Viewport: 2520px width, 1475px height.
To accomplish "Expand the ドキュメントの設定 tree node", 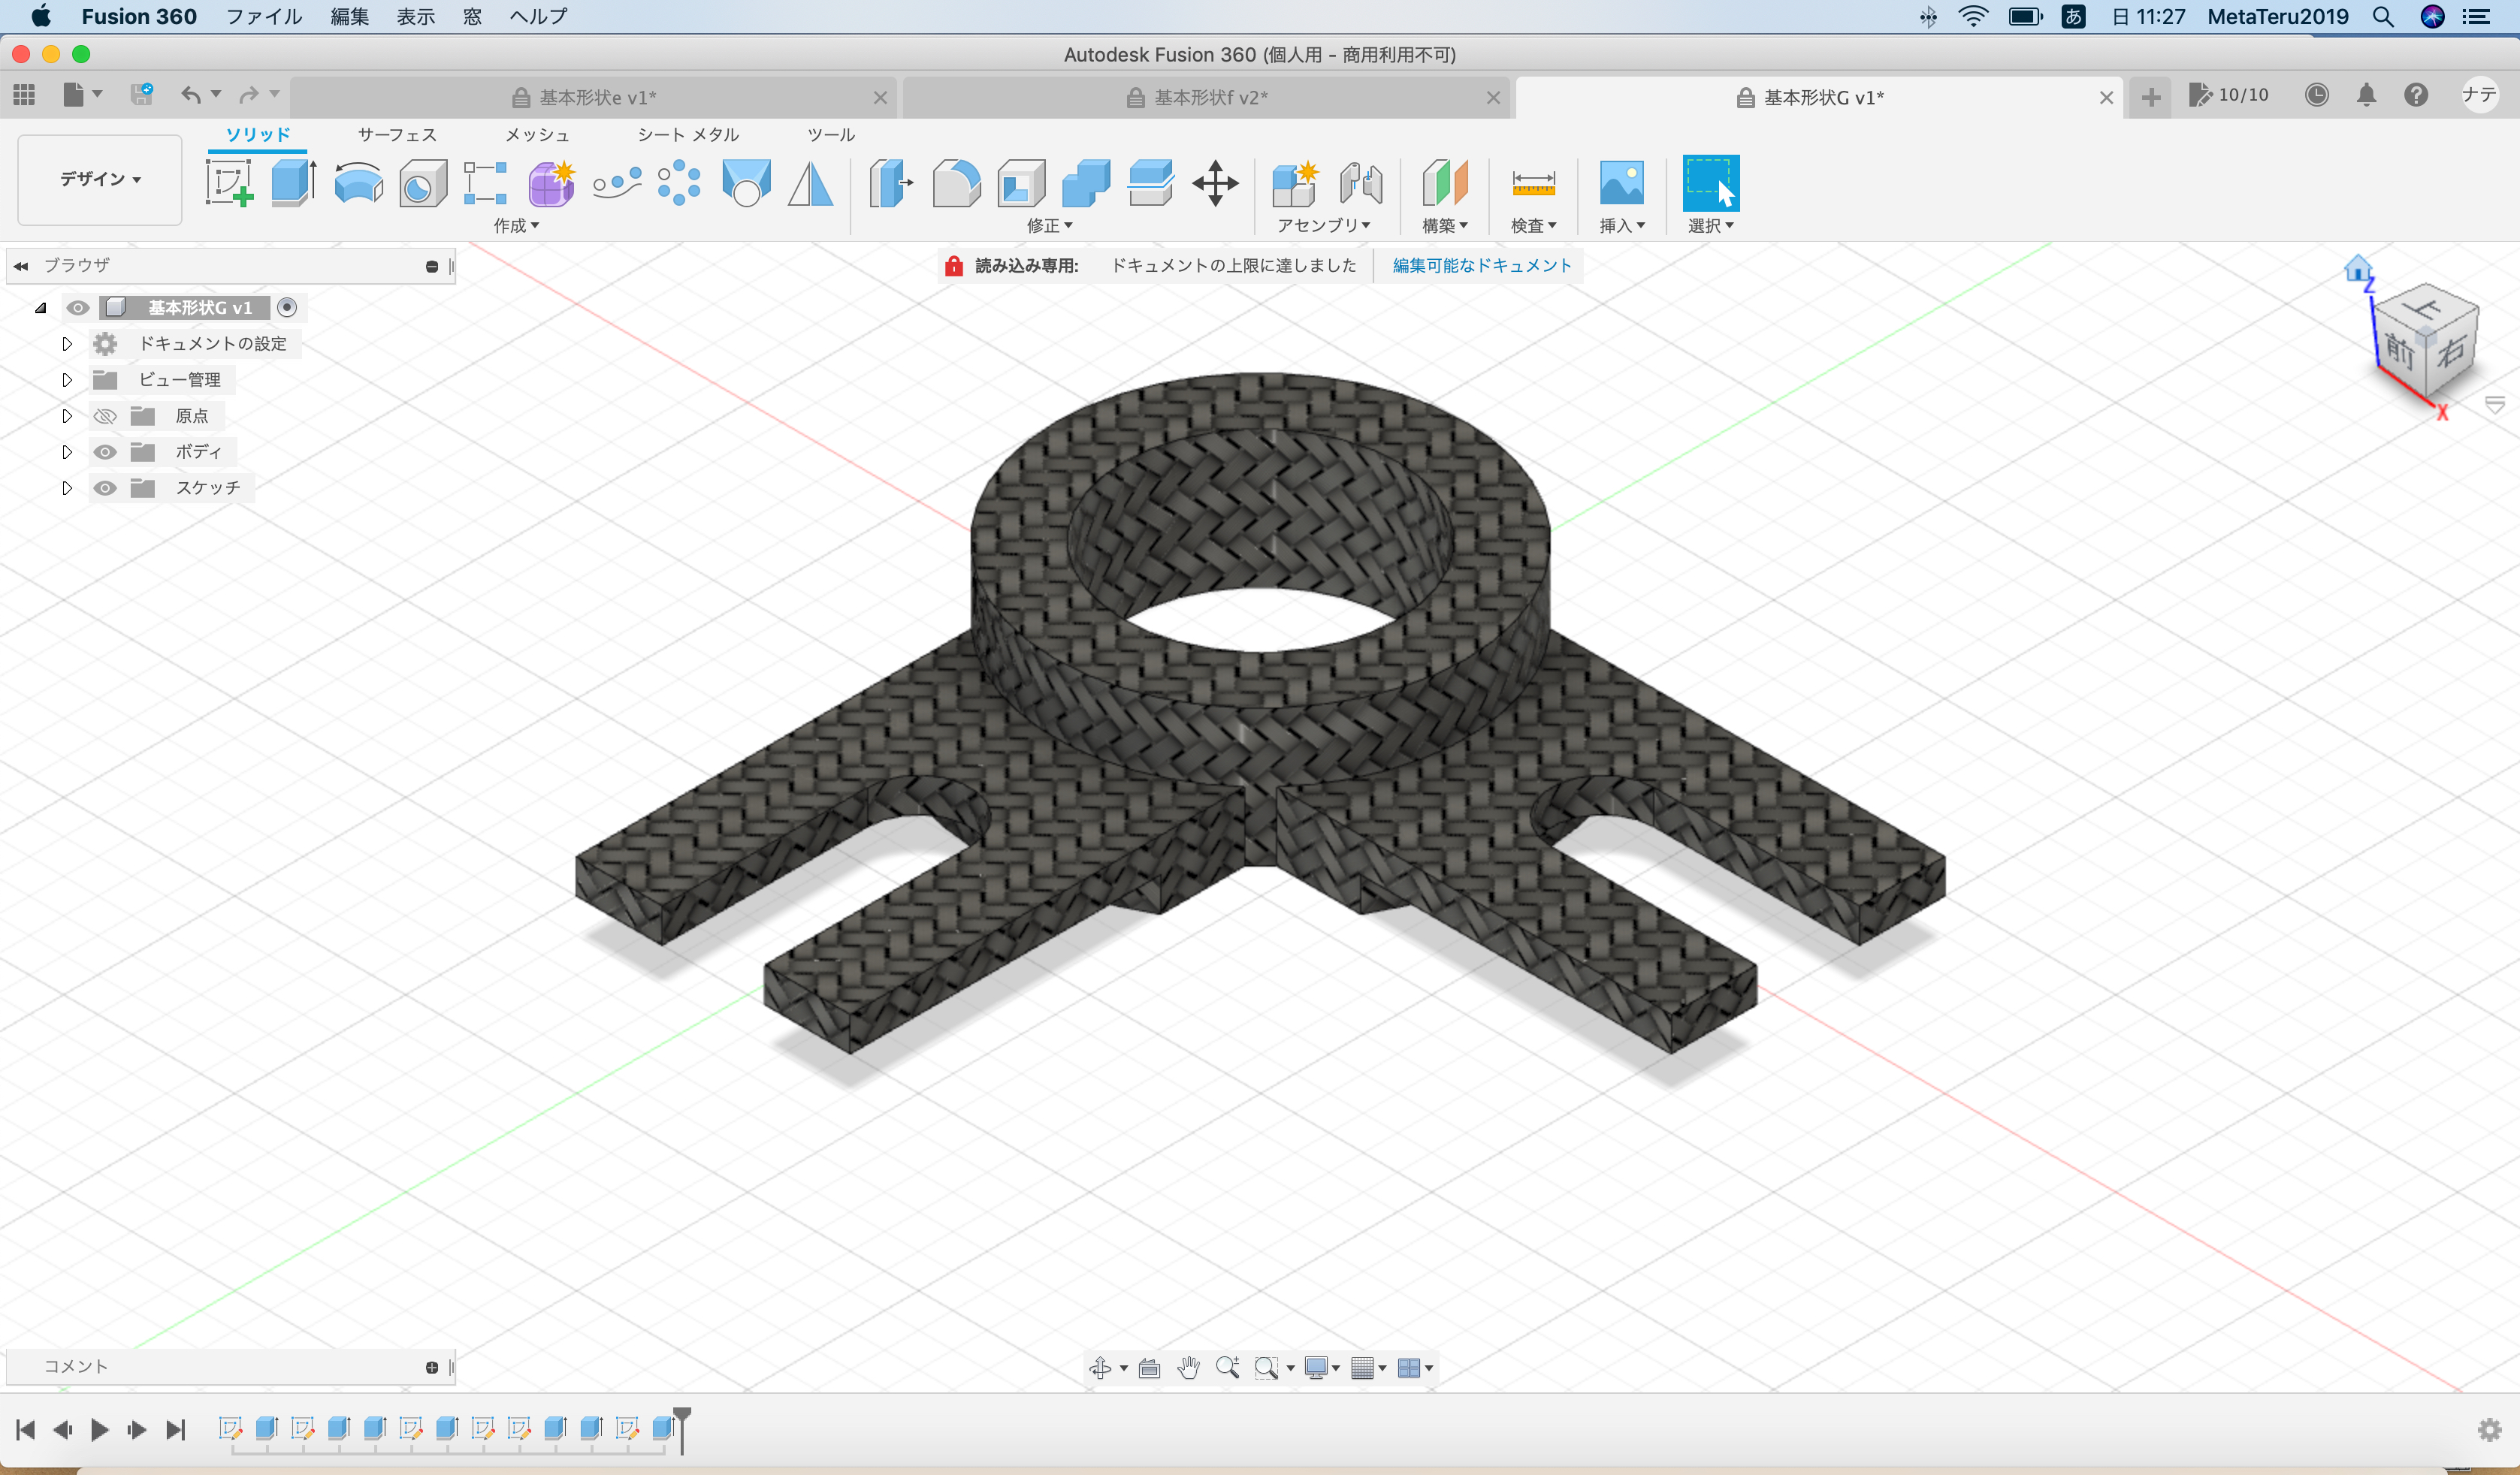I will 67,344.
